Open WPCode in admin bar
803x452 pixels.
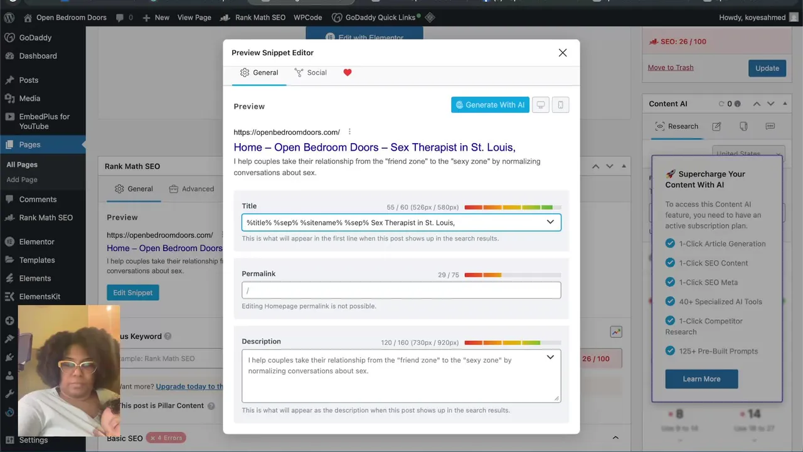coord(307,18)
